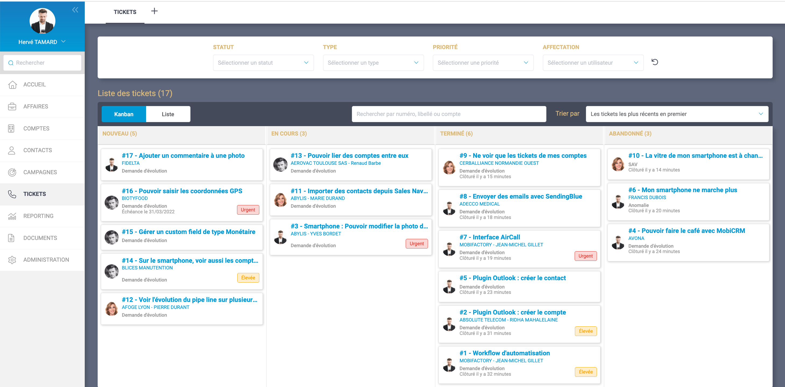Click the Documents file icon
This screenshot has height=387, width=785.
pos(11,238)
